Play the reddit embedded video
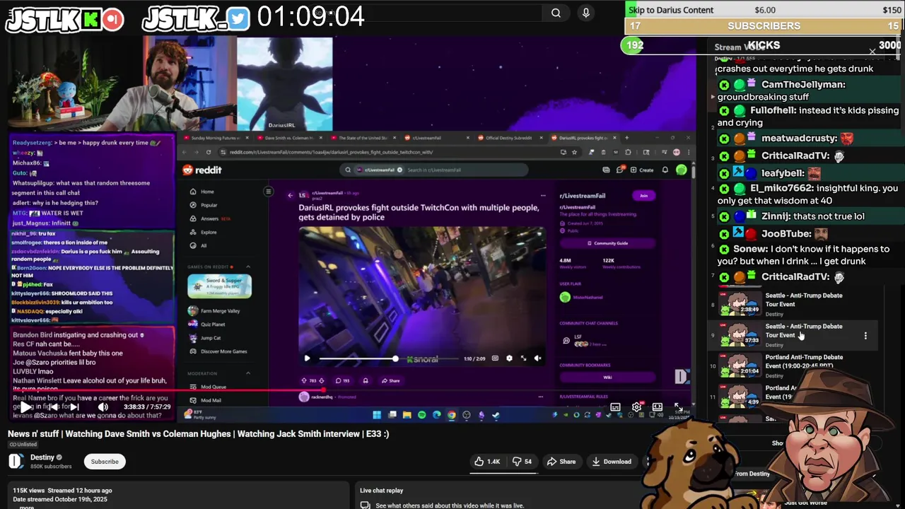Screen dimensions: 905x509 pos(307,358)
